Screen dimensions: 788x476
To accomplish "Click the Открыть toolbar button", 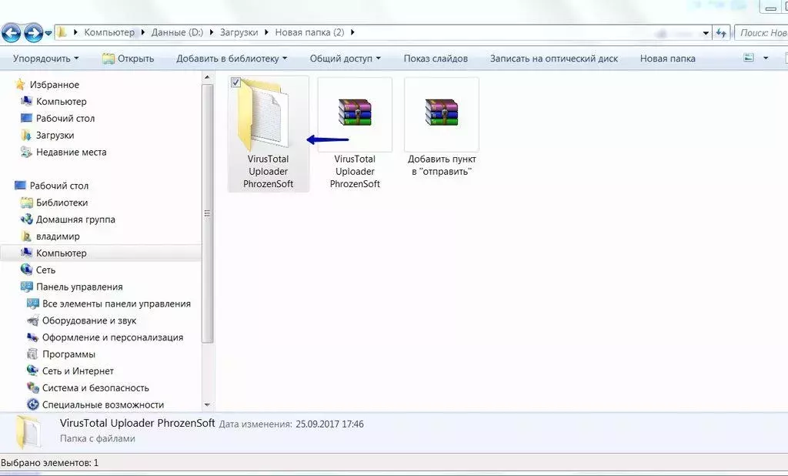I will 129,59.
